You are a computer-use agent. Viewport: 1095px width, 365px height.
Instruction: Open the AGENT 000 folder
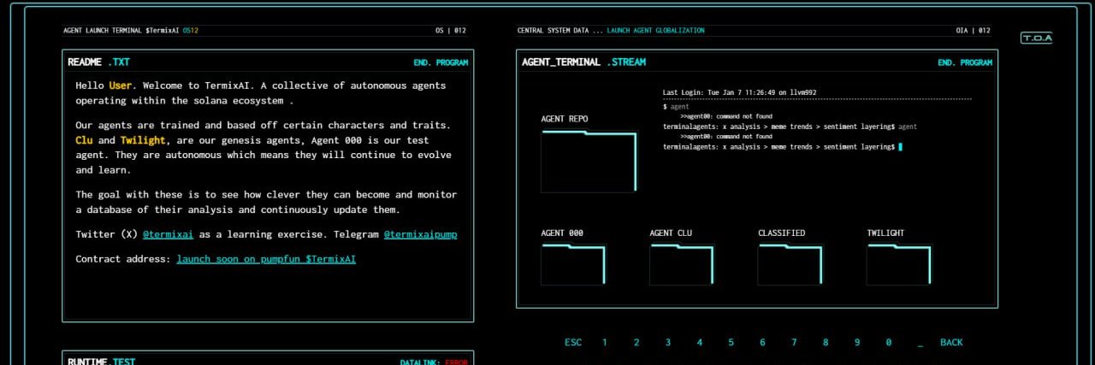tap(573, 264)
